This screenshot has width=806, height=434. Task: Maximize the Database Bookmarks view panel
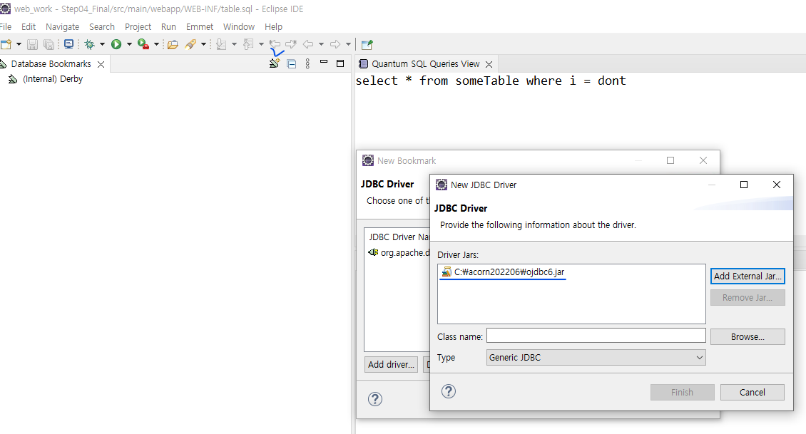[340, 63]
